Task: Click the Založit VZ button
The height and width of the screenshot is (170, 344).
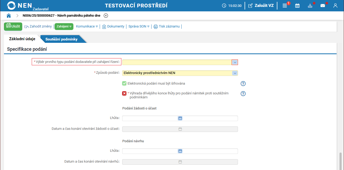Action: tap(261, 6)
